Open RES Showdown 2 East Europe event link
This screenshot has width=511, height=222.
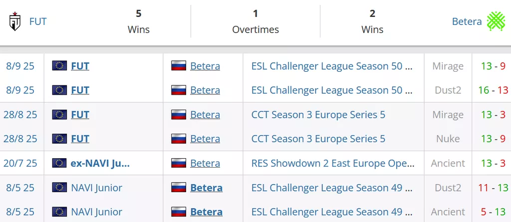coord(333,163)
